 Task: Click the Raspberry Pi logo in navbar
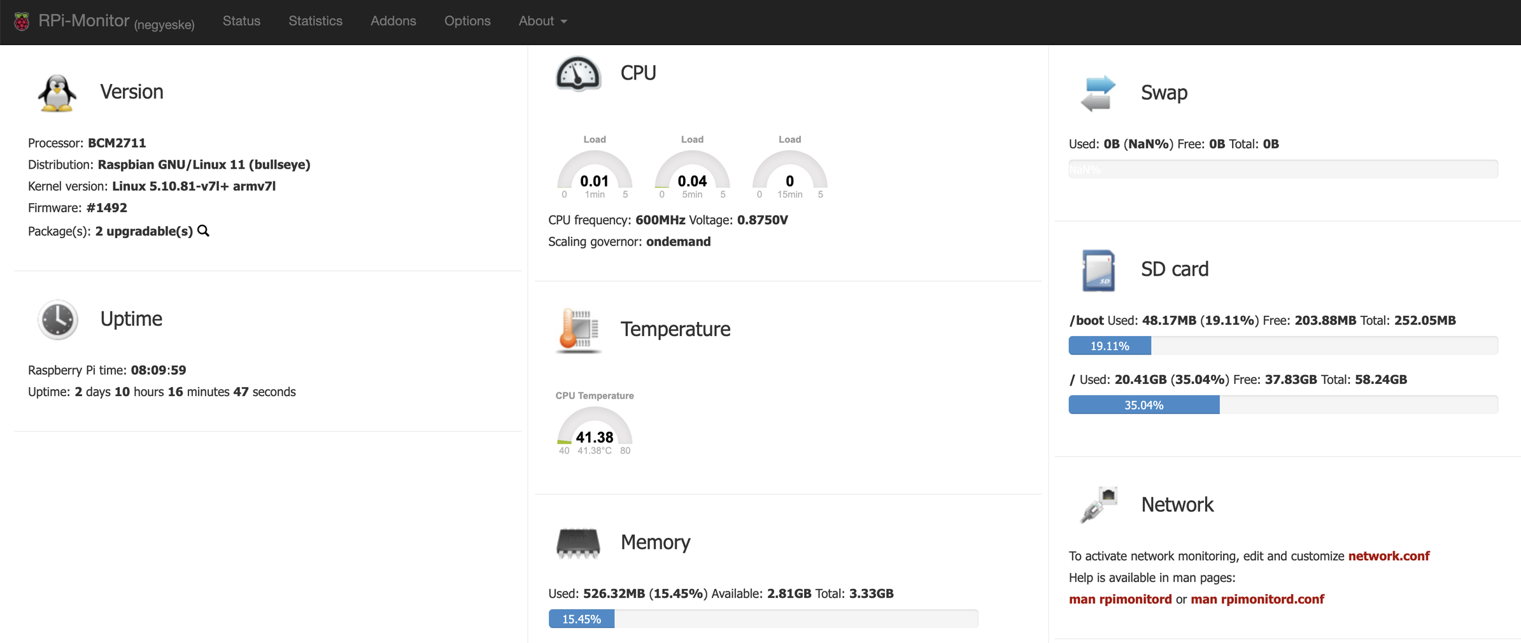22,22
